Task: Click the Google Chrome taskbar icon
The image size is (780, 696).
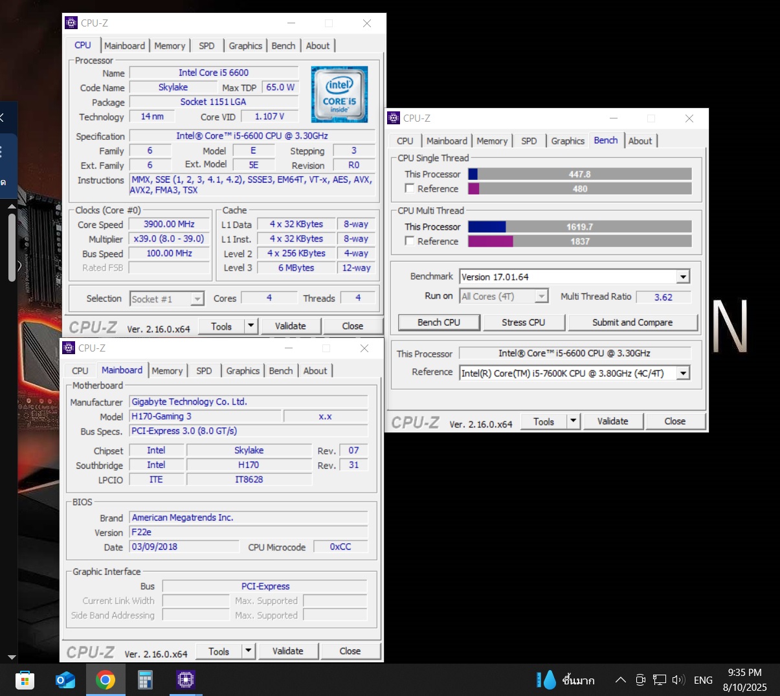Action: 105,680
